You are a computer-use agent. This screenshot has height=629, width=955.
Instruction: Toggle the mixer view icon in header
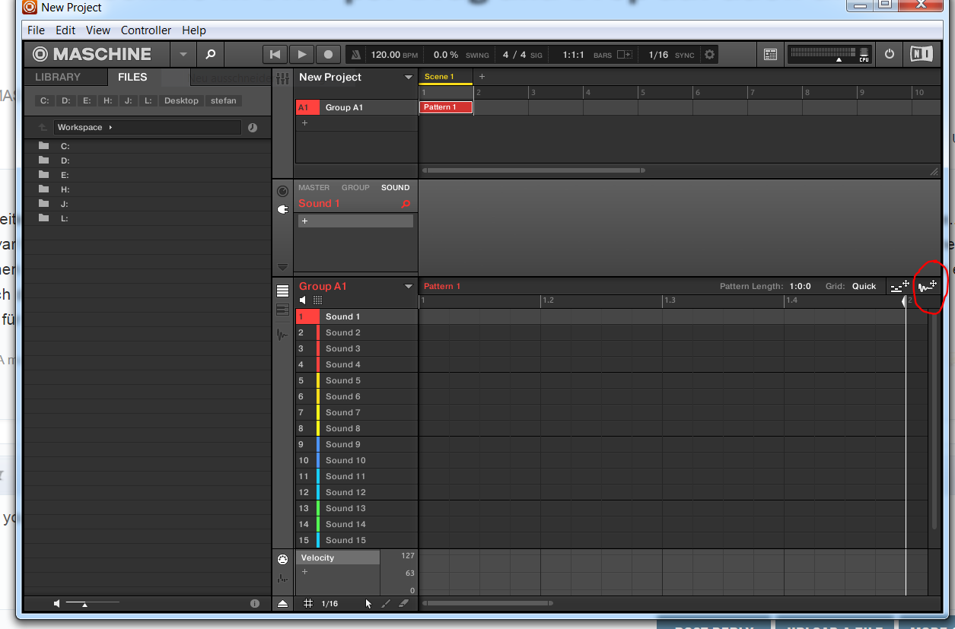tap(770, 55)
